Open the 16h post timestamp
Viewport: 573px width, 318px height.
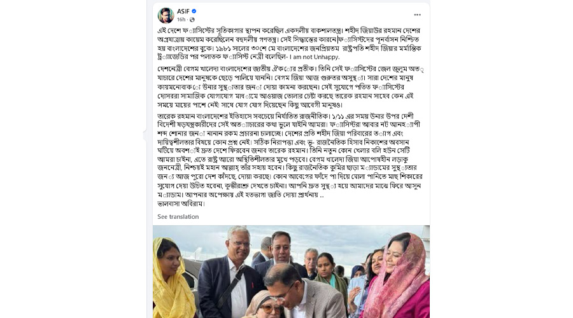click(181, 20)
